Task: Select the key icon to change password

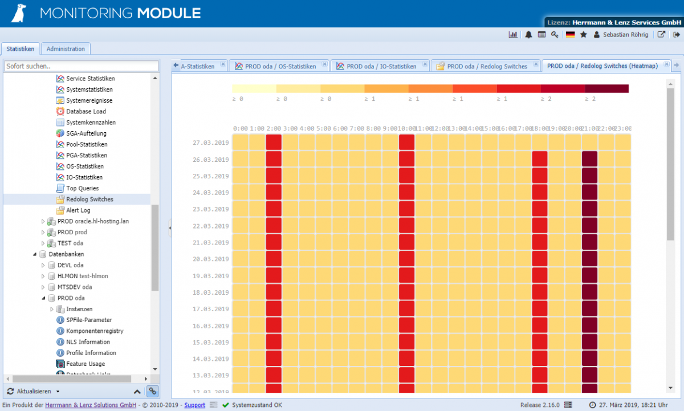Action: click(x=555, y=34)
